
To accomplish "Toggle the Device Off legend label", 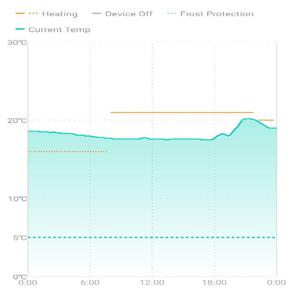I will click(129, 14).
